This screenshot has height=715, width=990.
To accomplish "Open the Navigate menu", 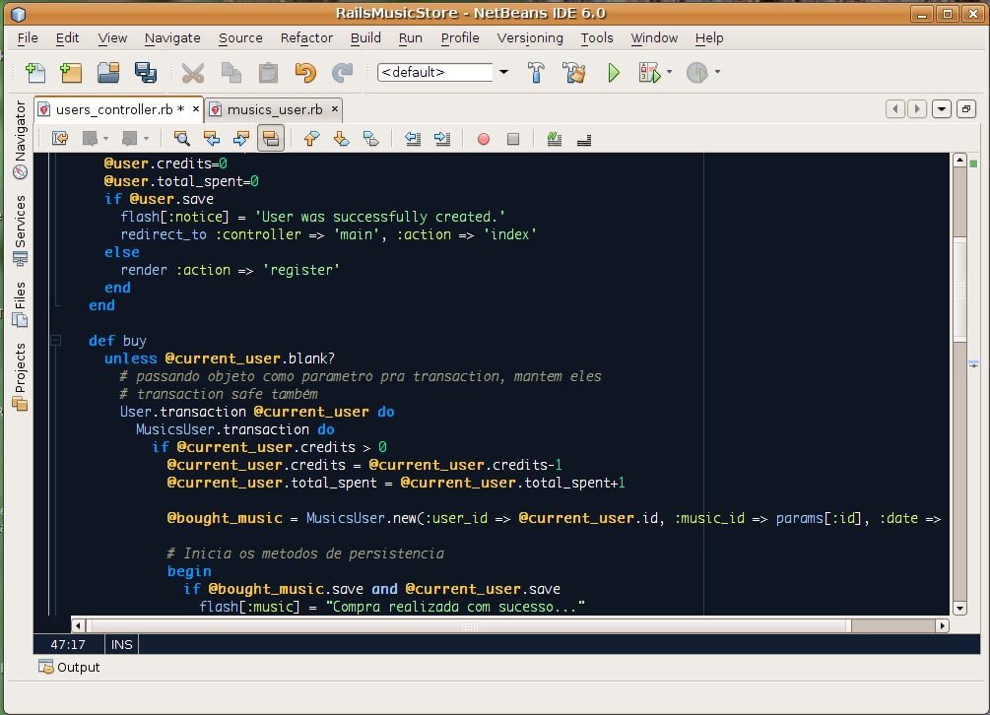I will [172, 38].
